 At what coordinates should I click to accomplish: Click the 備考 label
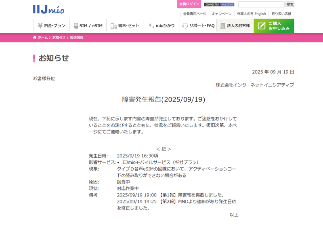93,195
